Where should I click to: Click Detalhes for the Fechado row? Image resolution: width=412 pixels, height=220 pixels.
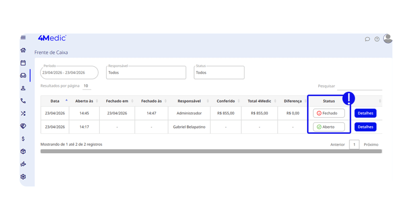pyautogui.click(x=365, y=113)
